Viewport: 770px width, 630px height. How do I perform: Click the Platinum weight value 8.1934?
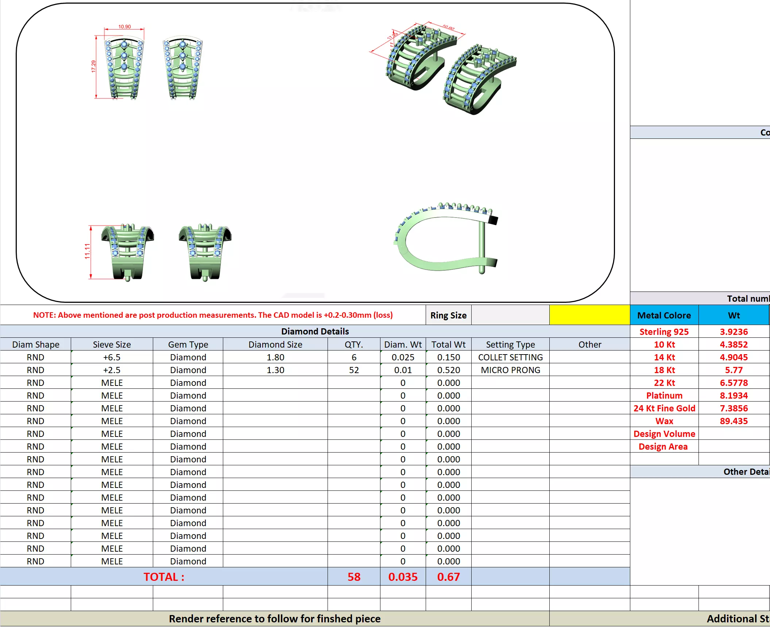[734, 395]
